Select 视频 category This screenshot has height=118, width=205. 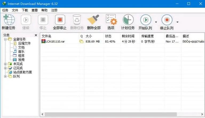coord(21,60)
